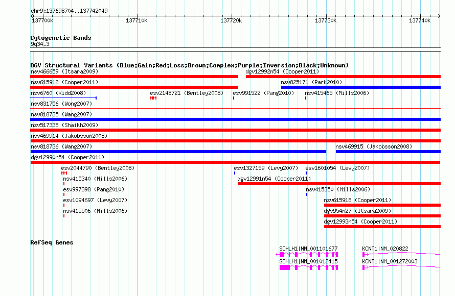455x296 pixels.
Task: Click nsv415506 (Mills2006) label
Action: [95, 211]
